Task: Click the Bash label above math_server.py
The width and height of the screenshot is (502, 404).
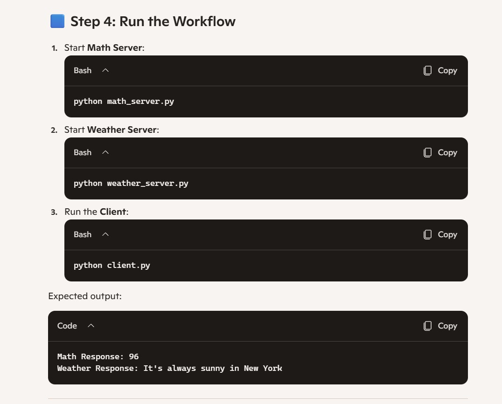Action: click(x=83, y=70)
